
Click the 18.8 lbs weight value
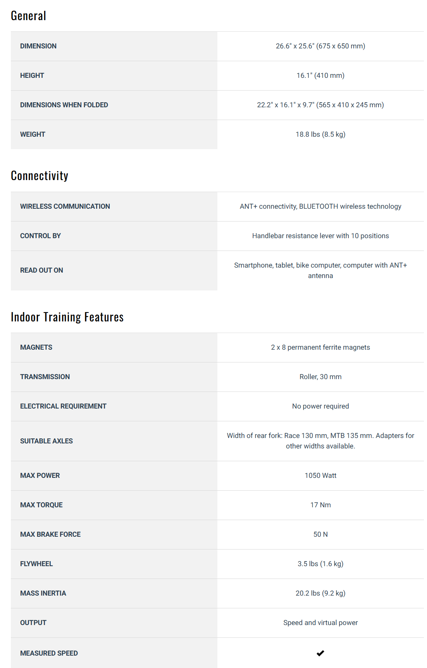click(320, 134)
